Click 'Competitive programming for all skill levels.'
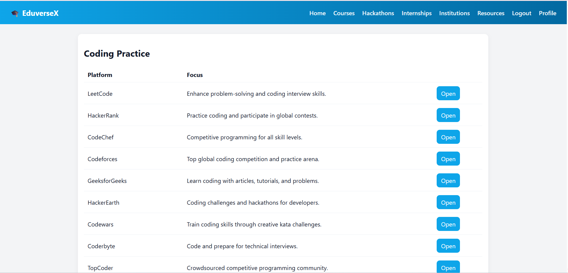Screen dimensions: 568x273 tap(244, 137)
